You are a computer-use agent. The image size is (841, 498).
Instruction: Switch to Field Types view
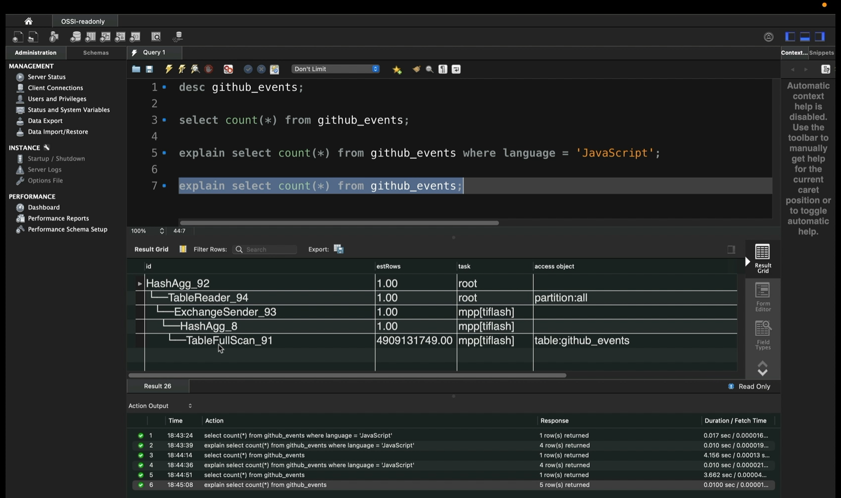(762, 335)
